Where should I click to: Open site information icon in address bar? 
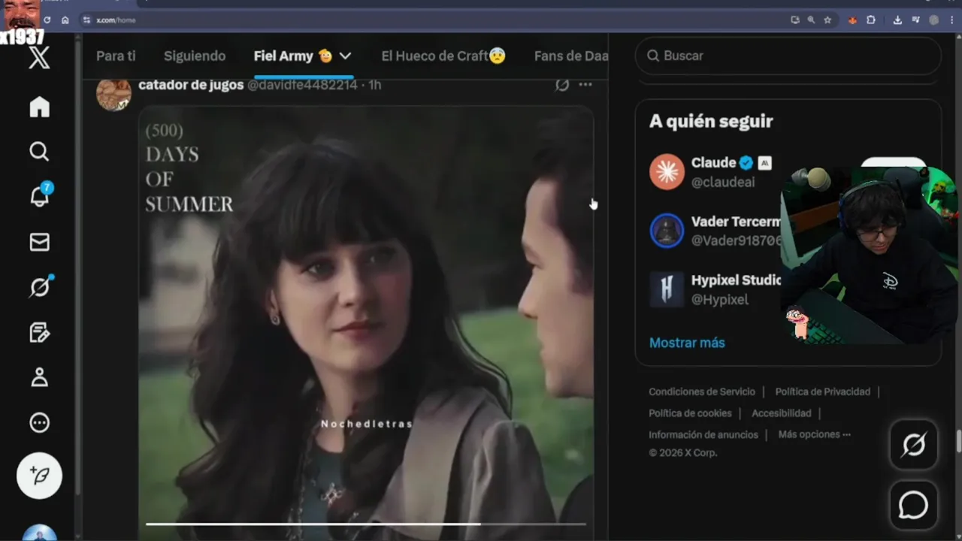click(86, 20)
